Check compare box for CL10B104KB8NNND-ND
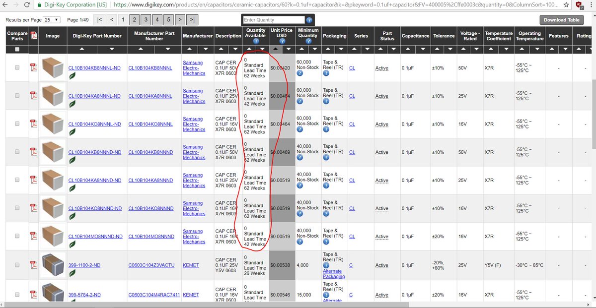The image size is (596, 308). (x=17, y=152)
